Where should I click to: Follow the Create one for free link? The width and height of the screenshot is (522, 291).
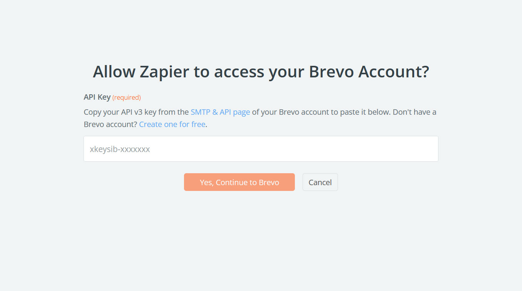coord(172,124)
